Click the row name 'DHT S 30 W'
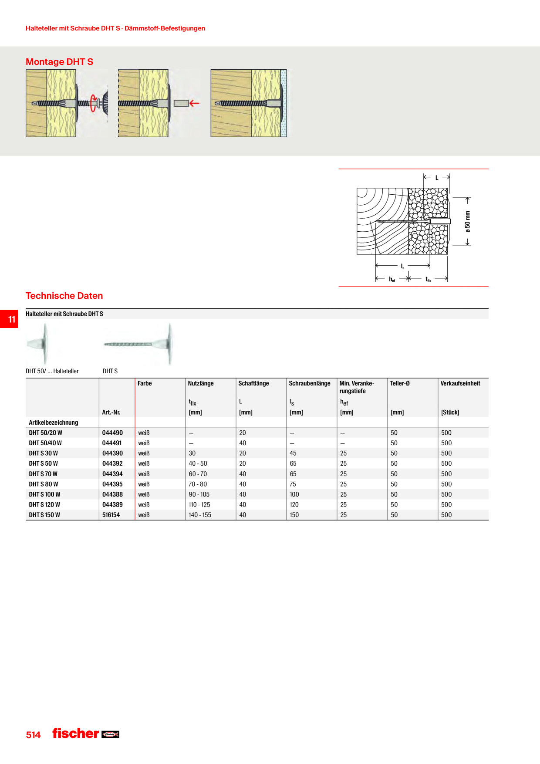540x764 pixels. [x=44, y=453]
